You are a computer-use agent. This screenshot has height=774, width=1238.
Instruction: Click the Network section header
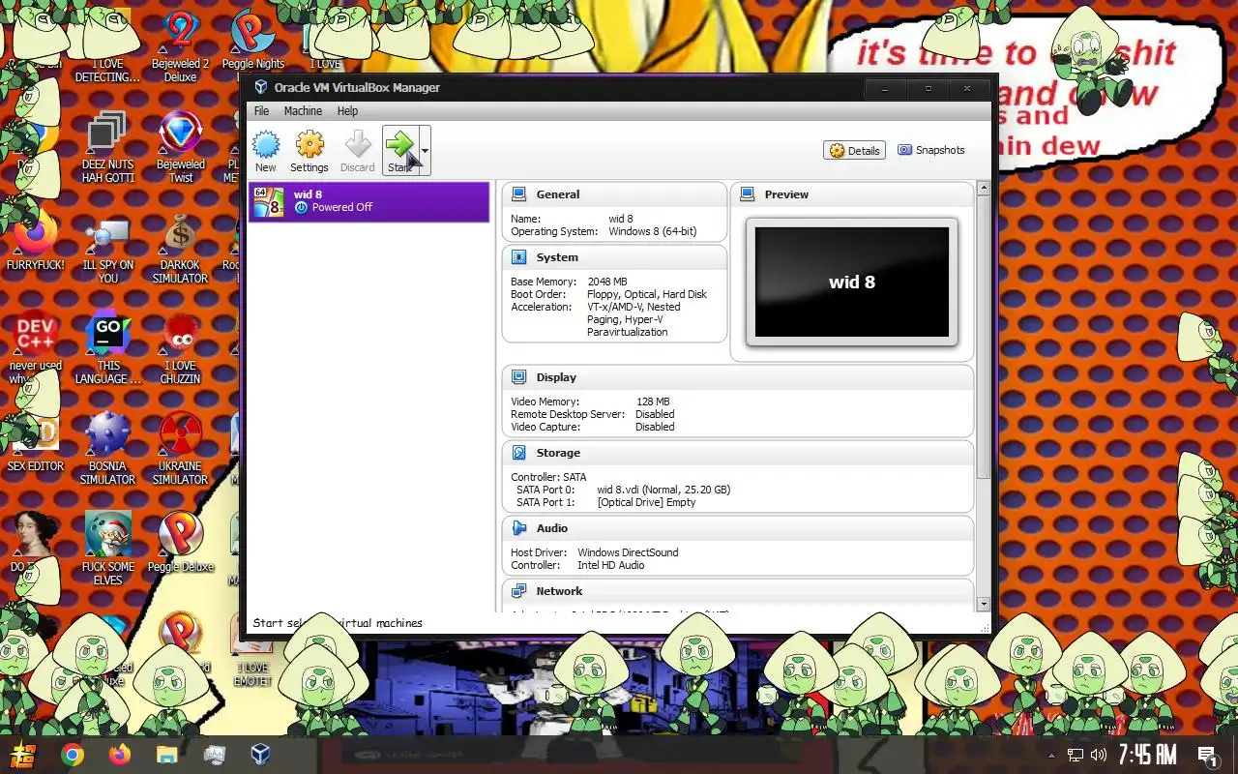[x=559, y=591]
